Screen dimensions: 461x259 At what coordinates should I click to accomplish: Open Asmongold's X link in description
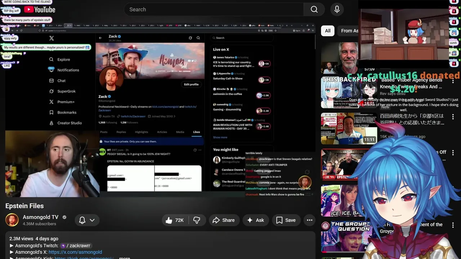point(75,252)
